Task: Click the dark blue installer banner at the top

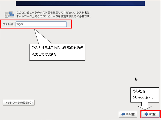Action: pyautogui.click(x=80, y=4)
